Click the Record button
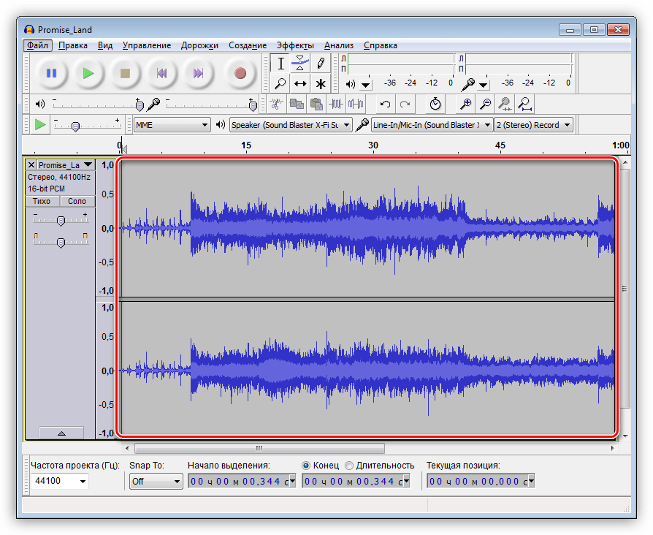 (240, 73)
